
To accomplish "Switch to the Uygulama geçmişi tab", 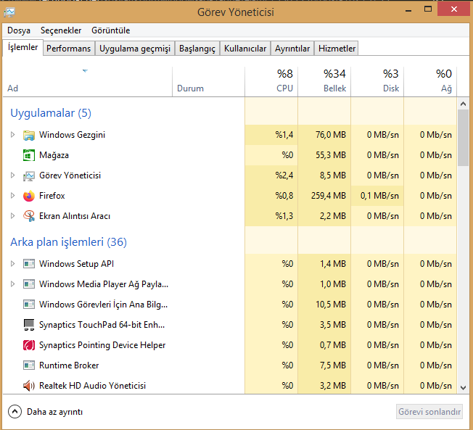I will 135,49.
